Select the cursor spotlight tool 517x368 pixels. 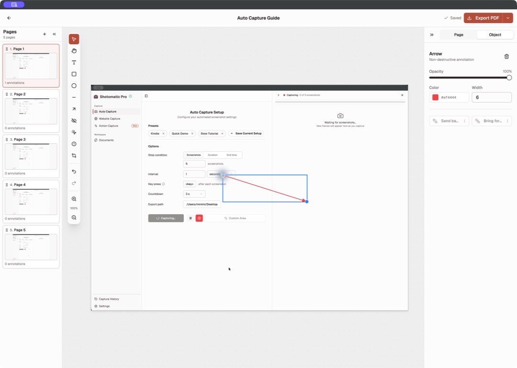click(74, 132)
